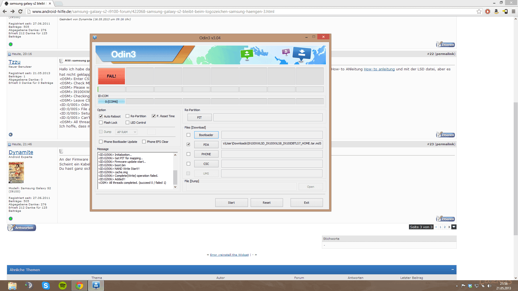
Task: Open Dynamite's user profile link
Action: [x=21, y=152]
